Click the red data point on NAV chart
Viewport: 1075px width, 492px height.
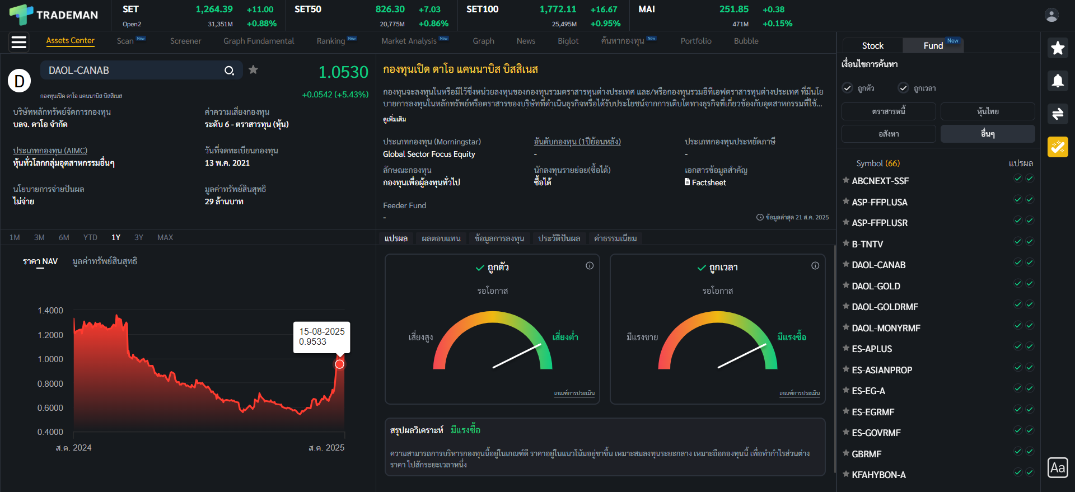tap(339, 364)
